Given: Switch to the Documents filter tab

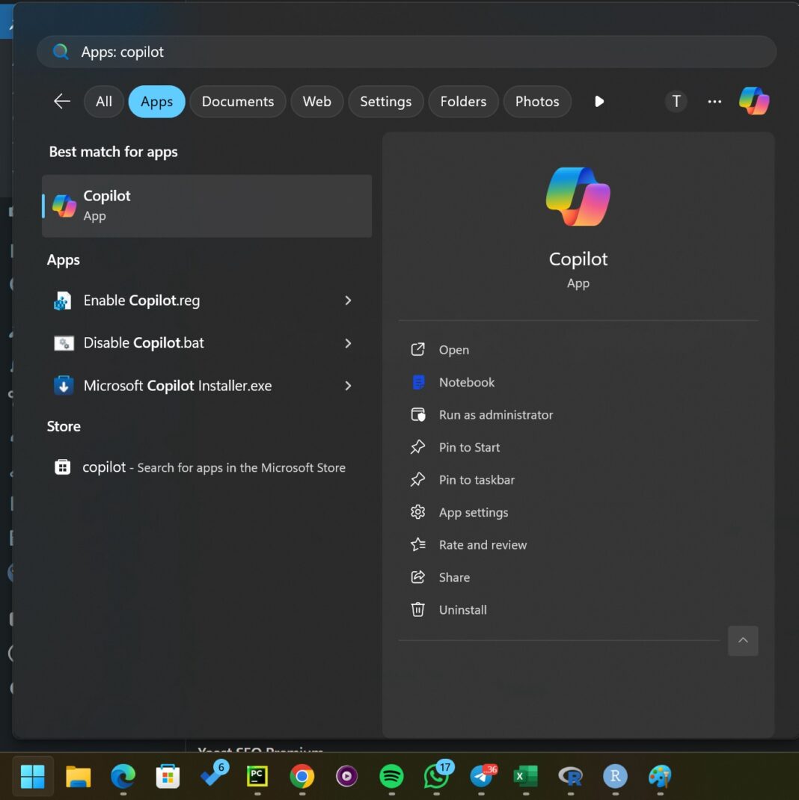Looking at the screenshot, I should coord(237,101).
